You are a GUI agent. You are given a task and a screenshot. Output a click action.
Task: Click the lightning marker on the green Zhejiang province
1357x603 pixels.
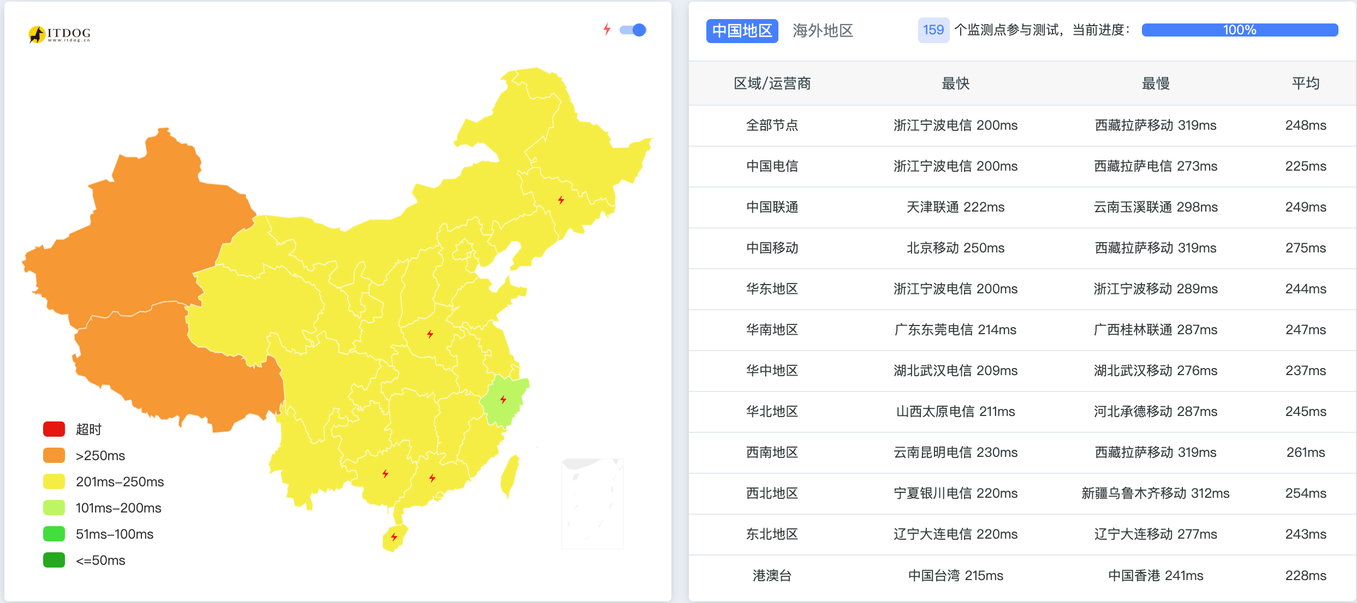[503, 399]
